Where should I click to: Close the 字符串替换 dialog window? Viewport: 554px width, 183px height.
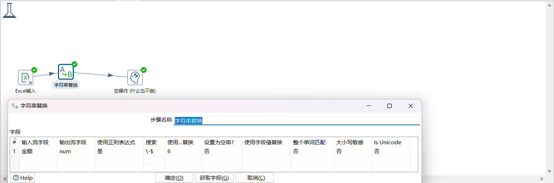click(x=411, y=106)
